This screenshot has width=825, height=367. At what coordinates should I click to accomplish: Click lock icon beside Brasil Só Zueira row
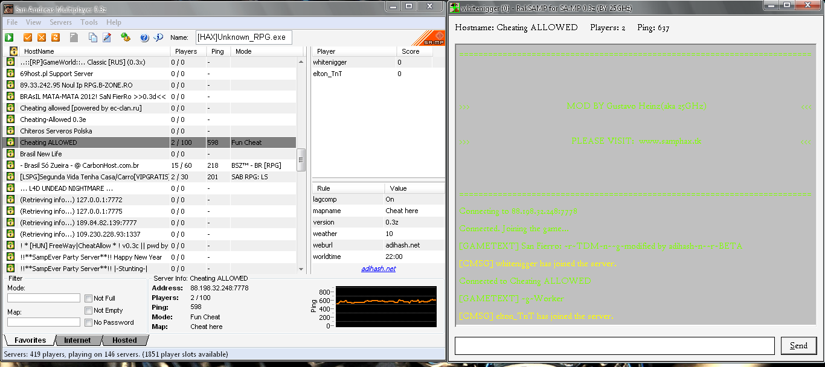10,165
